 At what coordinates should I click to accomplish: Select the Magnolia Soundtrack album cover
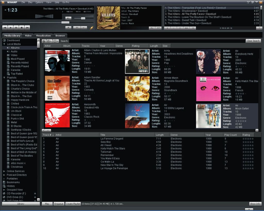137,89
